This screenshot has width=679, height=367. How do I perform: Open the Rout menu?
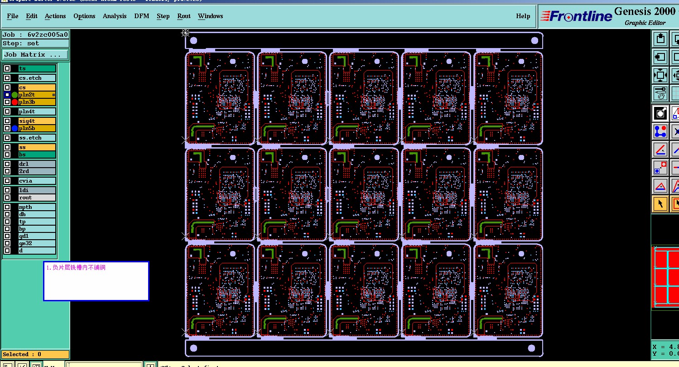184,16
